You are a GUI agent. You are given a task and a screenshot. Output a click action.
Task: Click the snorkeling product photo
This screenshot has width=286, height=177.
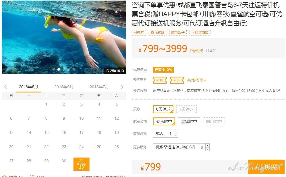coord(64,37)
